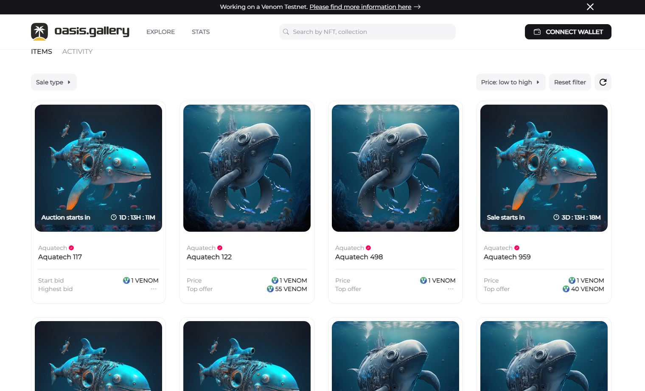The height and width of the screenshot is (391, 645).
Task: Select the ITEMS tab
Action: pos(41,51)
